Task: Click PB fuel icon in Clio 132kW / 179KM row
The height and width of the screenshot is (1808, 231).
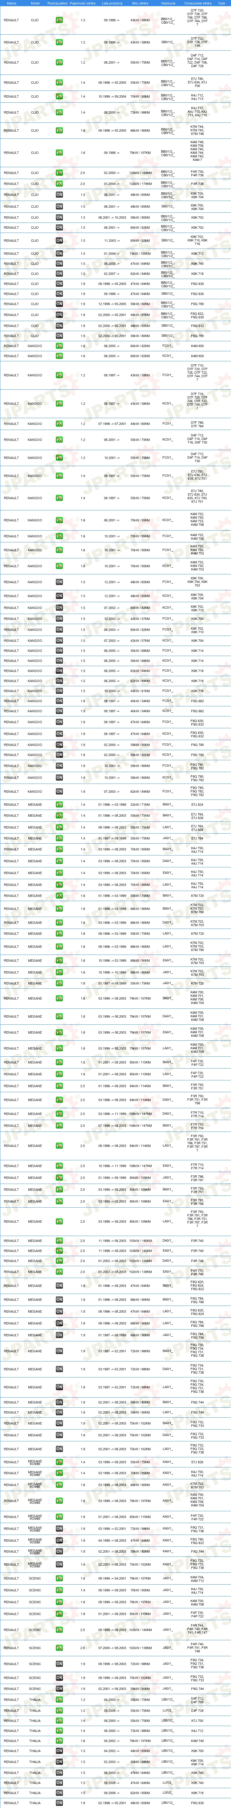Action: 59,184
